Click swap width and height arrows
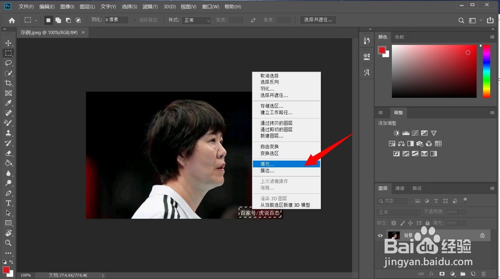 (x=253, y=20)
